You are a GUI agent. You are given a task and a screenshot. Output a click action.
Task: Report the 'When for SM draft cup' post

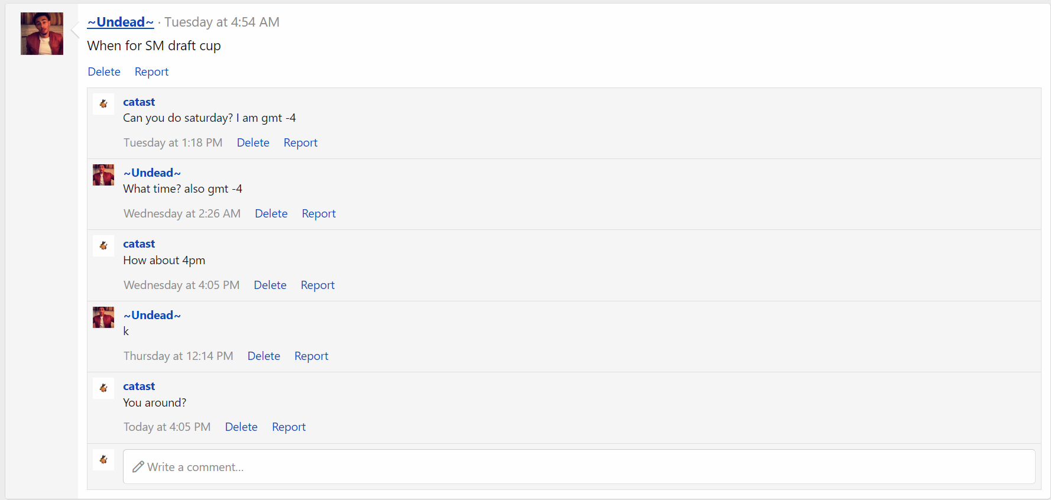[x=151, y=72]
